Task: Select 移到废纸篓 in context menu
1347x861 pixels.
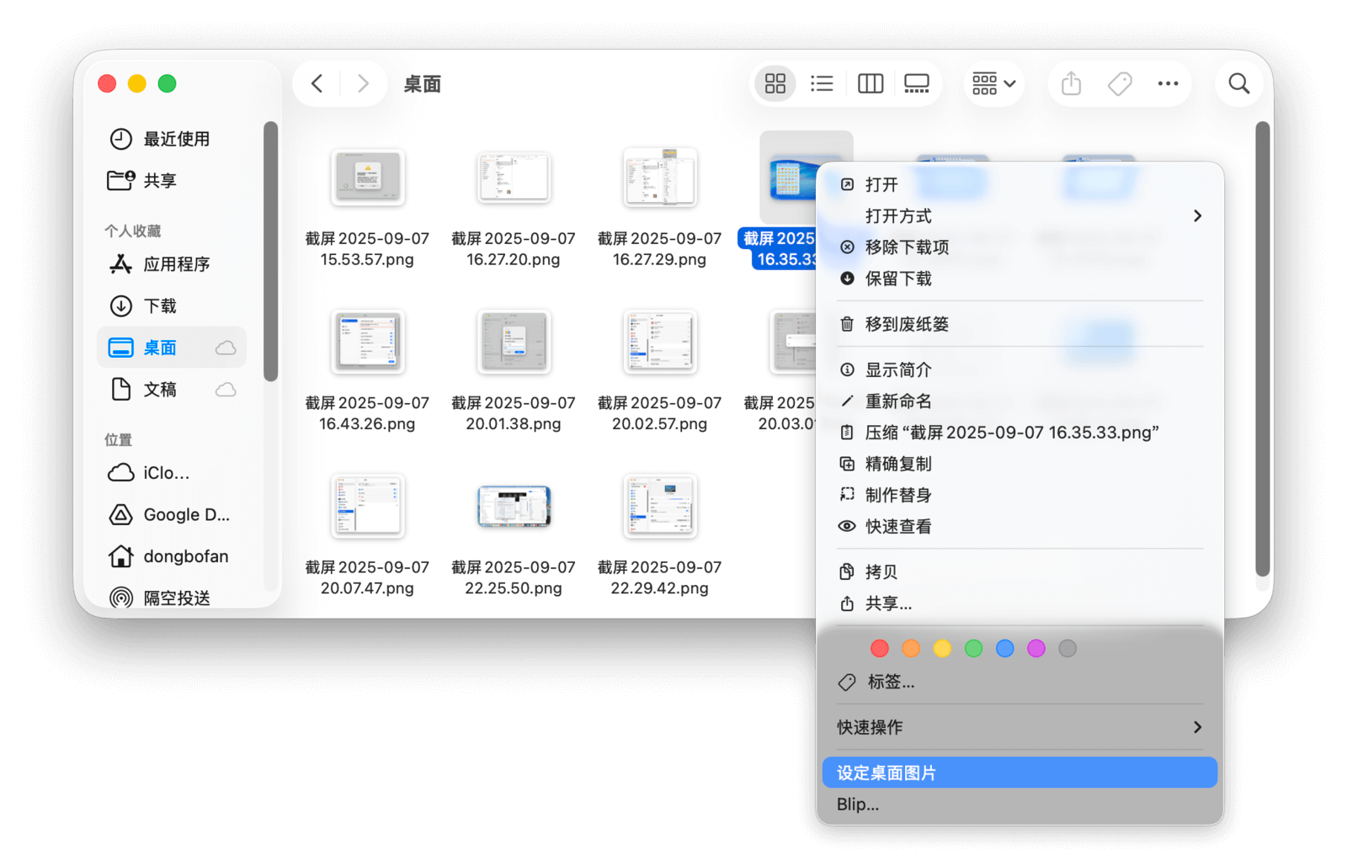Action: point(907,324)
